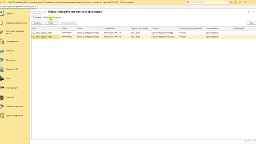Sort by Период регистрации column header
The height and width of the screenshot is (144, 256).
(140, 28)
